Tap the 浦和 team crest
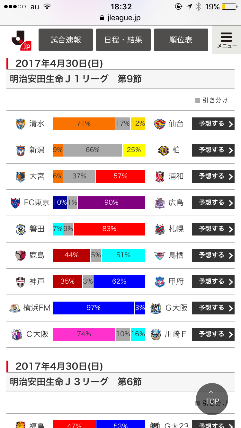This screenshot has height=428, width=241. click(159, 176)
